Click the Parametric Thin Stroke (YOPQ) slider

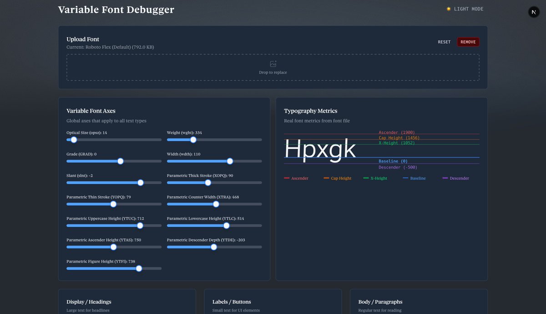coord(114,204)
